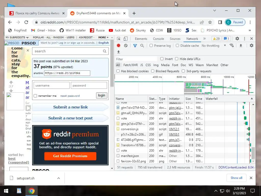Screen dimensions: 261x196
Task: Click the network overview timeline
Action: pyautogui.click(x=185, y=85)
